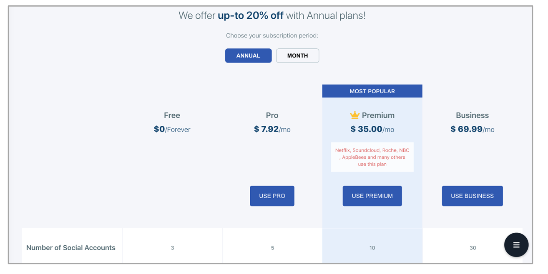Viewport: 548px width, 274px height.
Task: Click the crown icon beside Premium
Action: (x=354, y=115)
